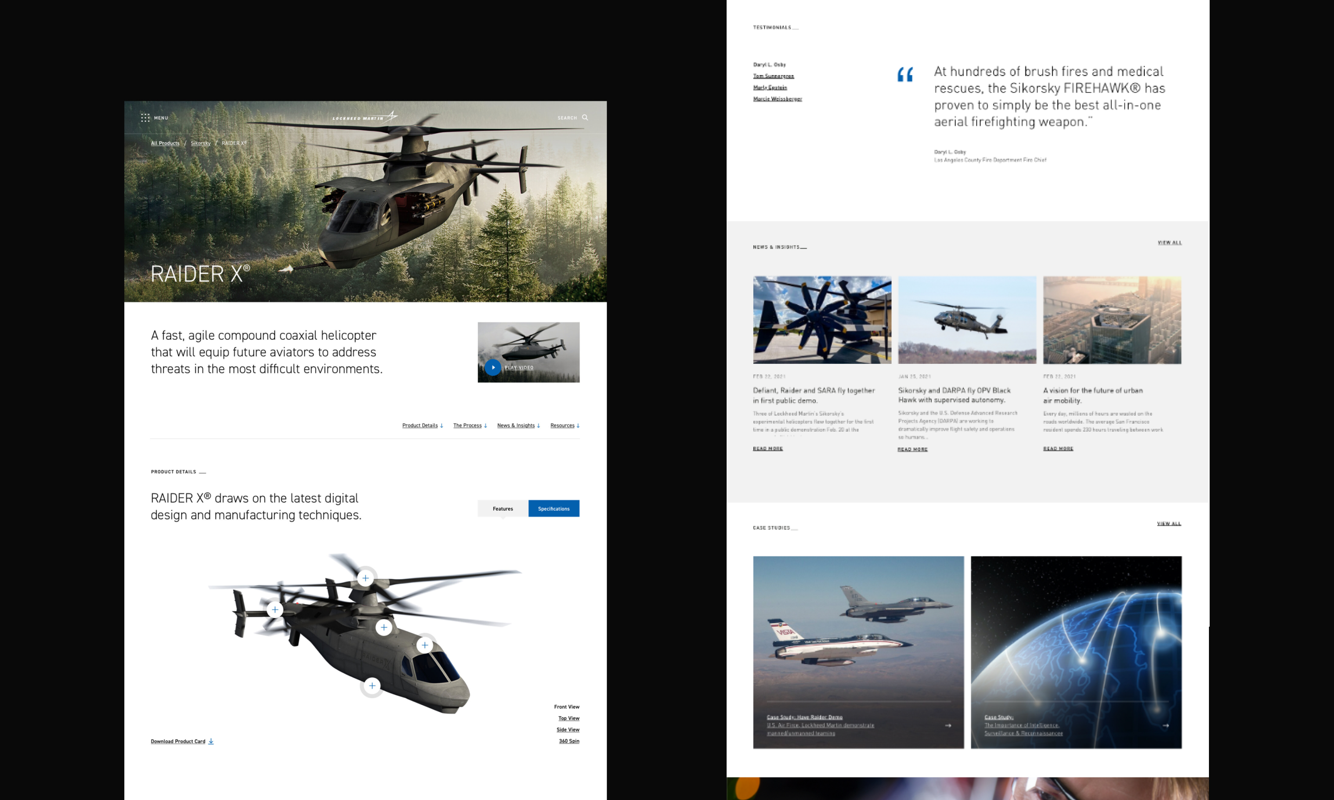
Task: Click the MENU label in header
Action: (161, 117)
